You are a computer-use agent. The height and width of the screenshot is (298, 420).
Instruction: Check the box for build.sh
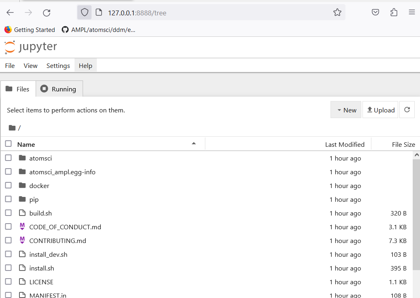coord(9,213)
